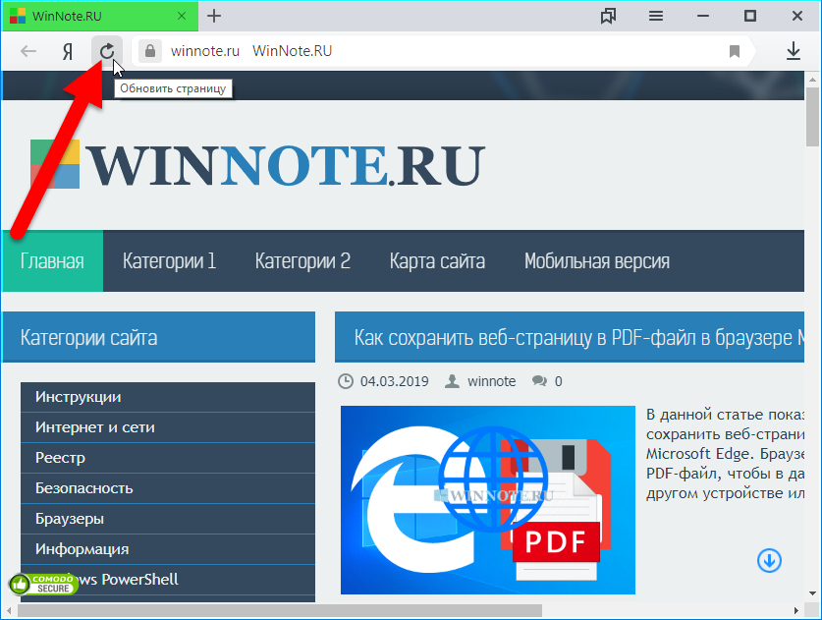Open a new tab with plus button

coord(214,16)
